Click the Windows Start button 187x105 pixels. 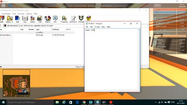(3, 102)
